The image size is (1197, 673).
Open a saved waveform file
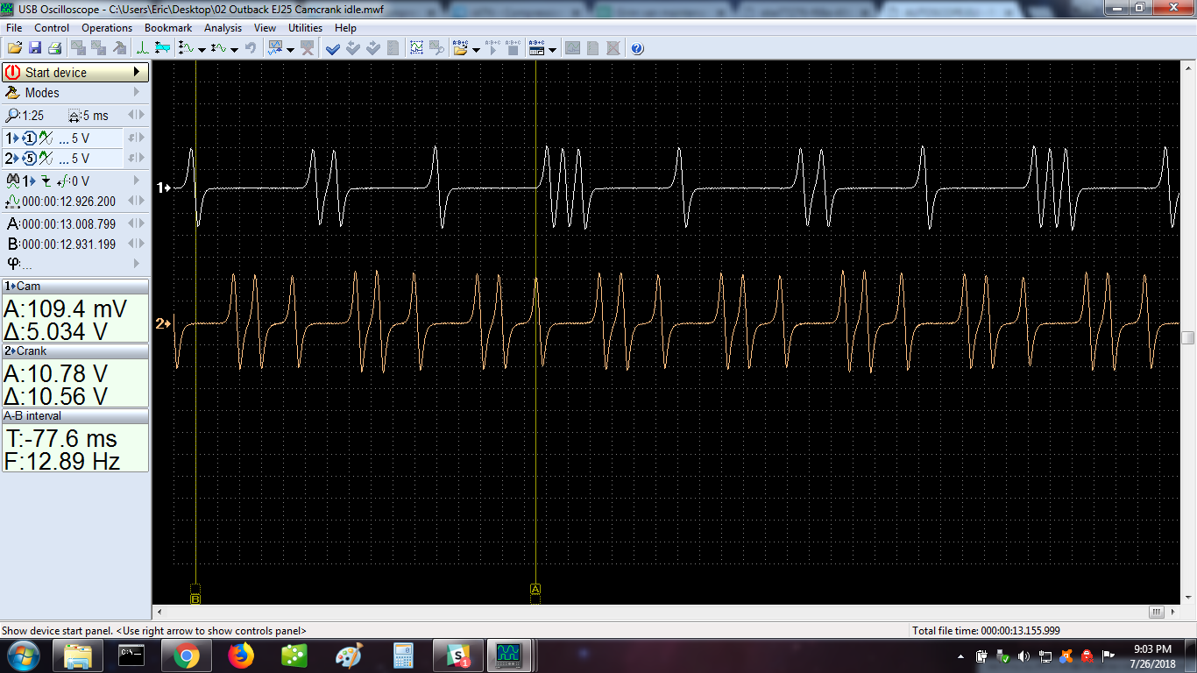tap(16, 48)
